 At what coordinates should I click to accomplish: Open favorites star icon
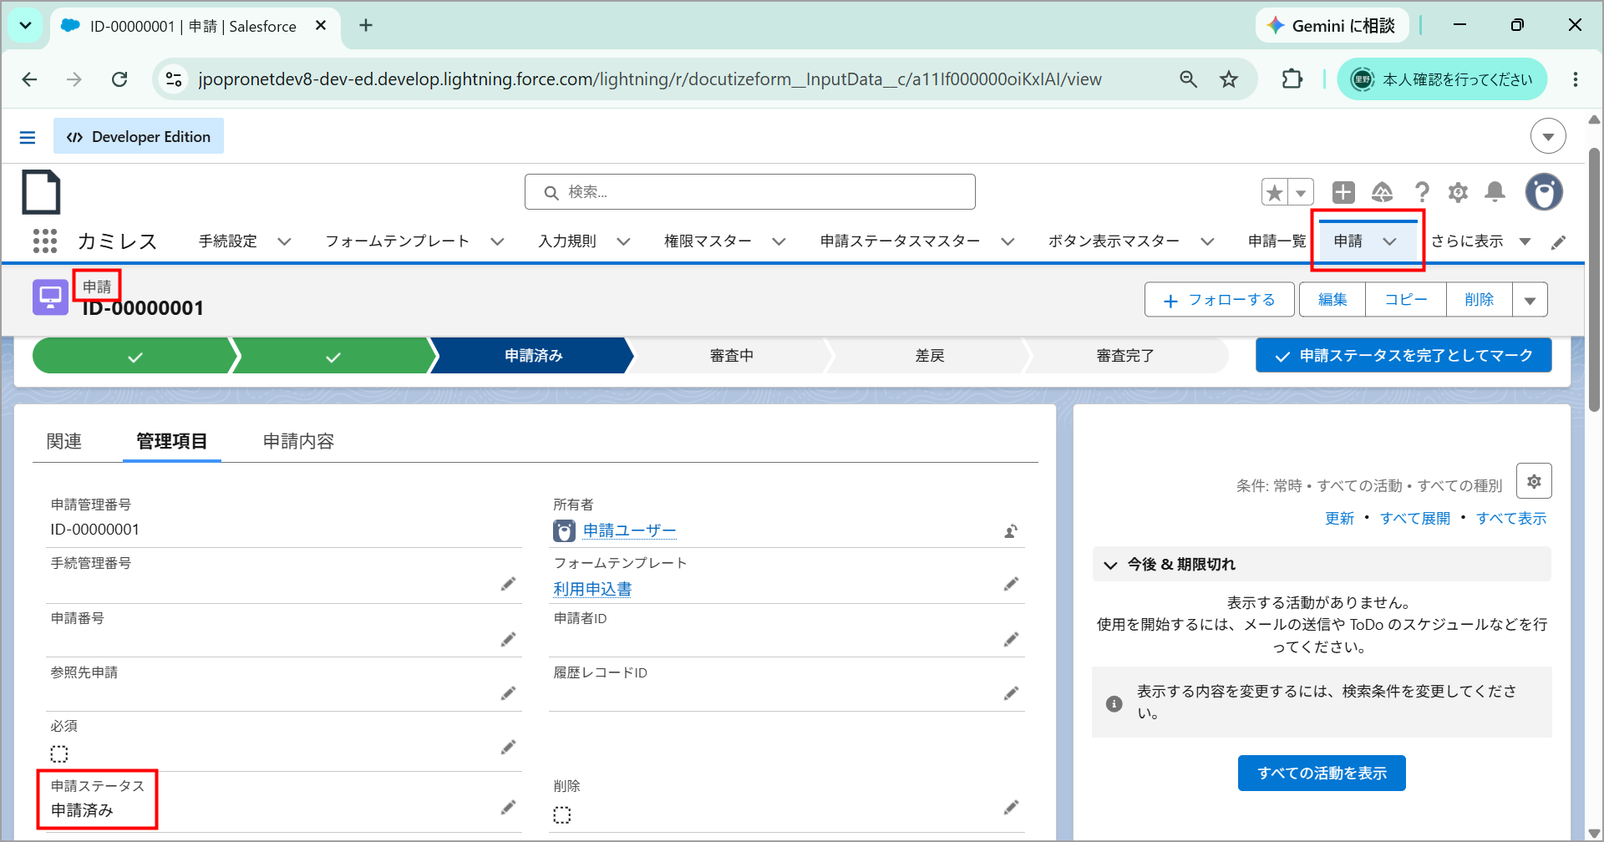pos(1275,192)
